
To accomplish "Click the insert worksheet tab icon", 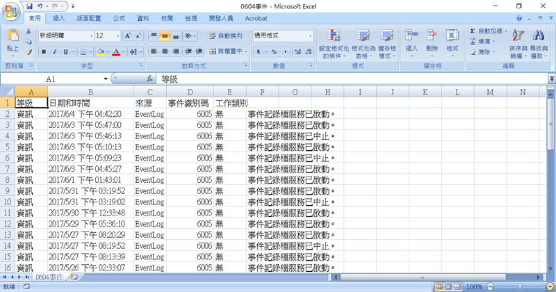I will [74, 277].
